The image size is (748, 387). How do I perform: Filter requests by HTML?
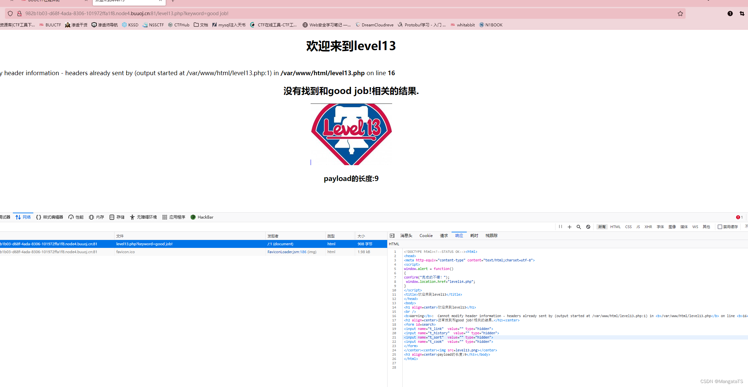[615, 227]
